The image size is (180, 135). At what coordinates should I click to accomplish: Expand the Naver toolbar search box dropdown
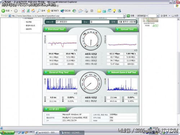coord(158,16)
